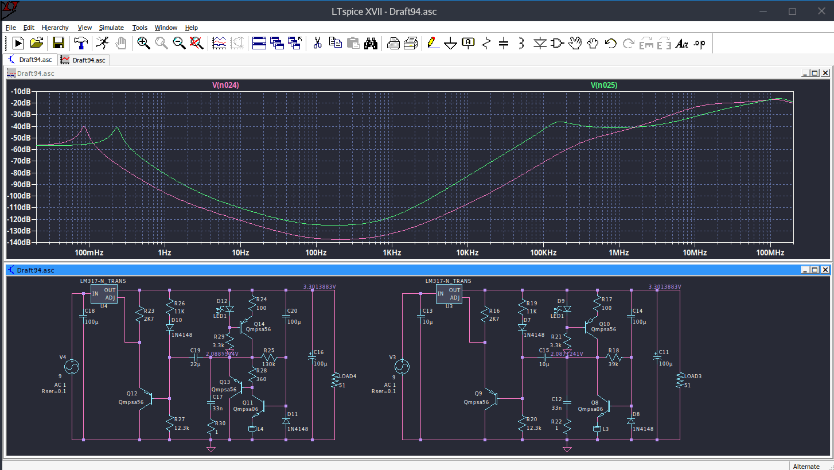Switch to the schematic Draft94.asc tab

coord(30,60)
